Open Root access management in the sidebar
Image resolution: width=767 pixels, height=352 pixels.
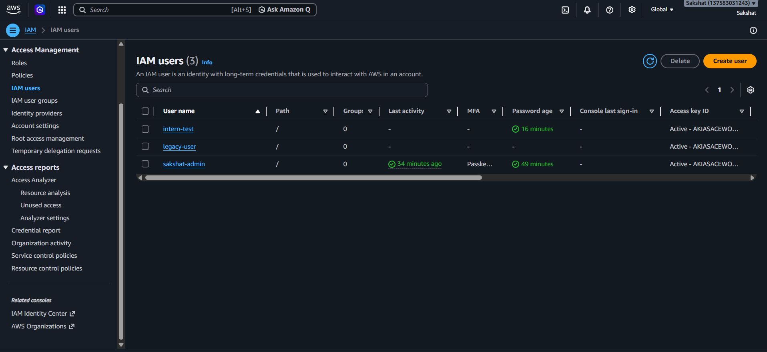coord(48,139)
